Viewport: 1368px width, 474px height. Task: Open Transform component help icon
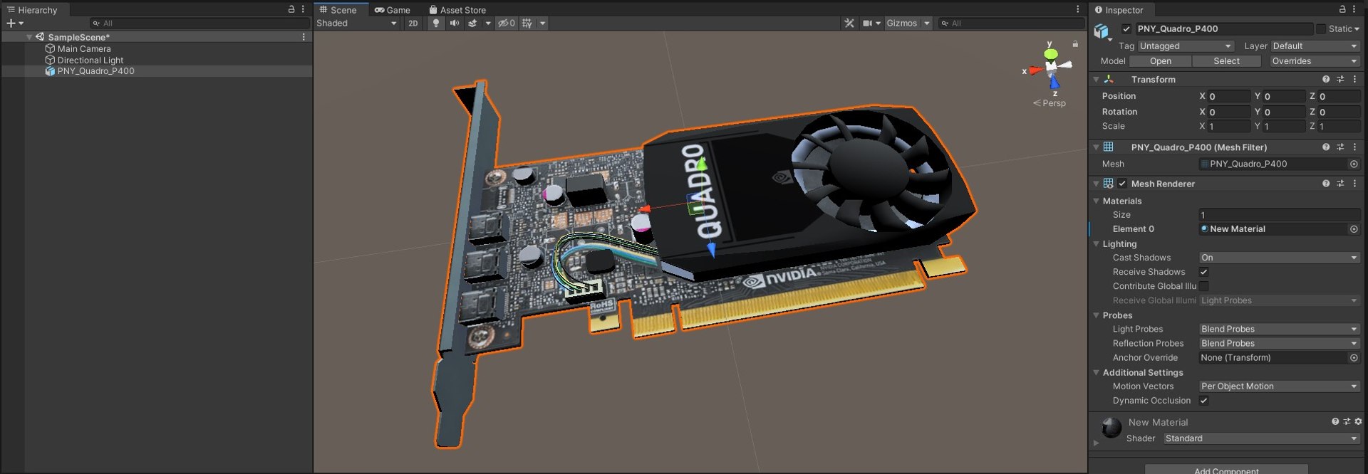click(x=1326, y=79)
